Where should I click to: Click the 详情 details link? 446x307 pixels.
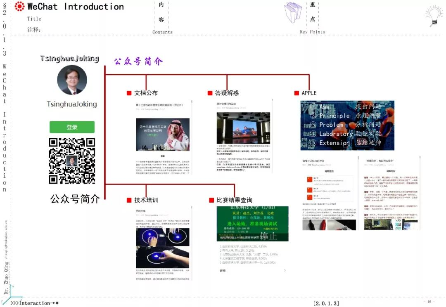coord(223,271)
